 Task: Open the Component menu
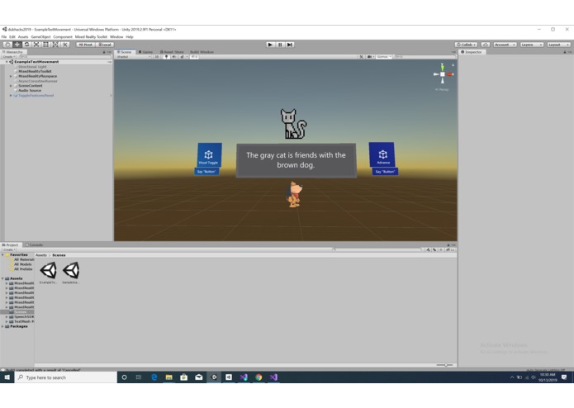(63, 37)
